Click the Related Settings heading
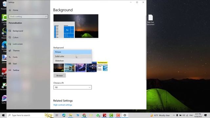This screenshot has width=210, height=118. pos(63,101)
